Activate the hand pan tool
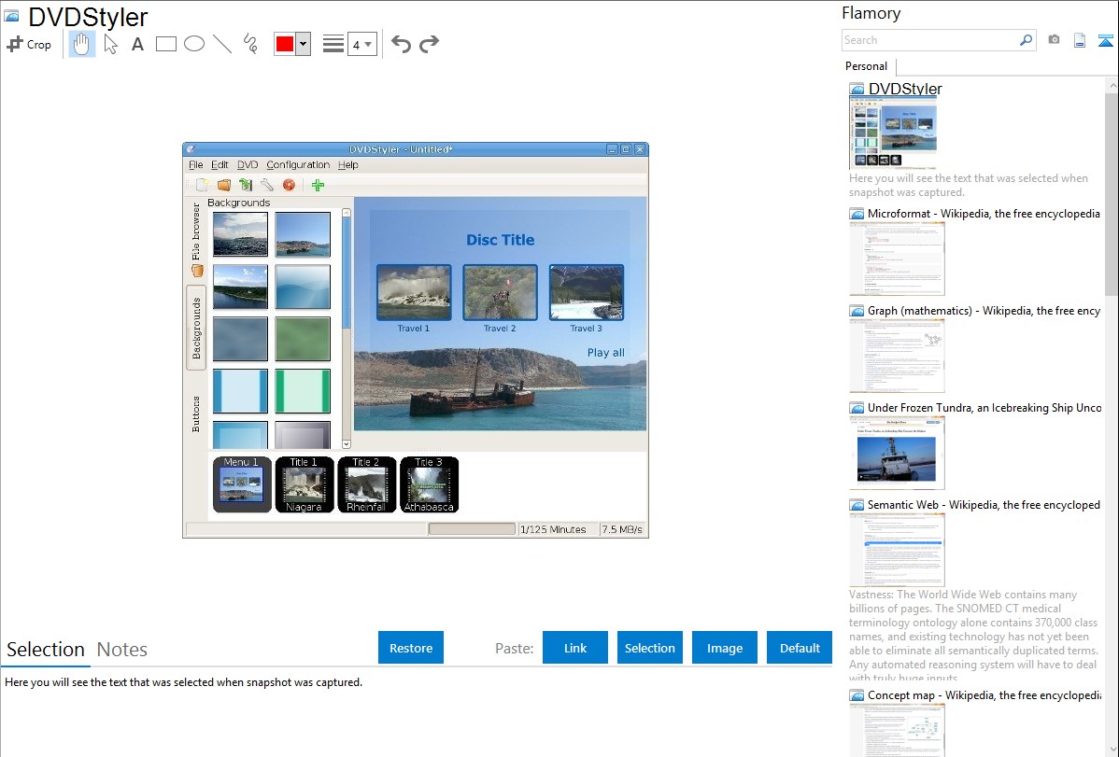Screen dimensions: 1119x757 click(81, 44)
